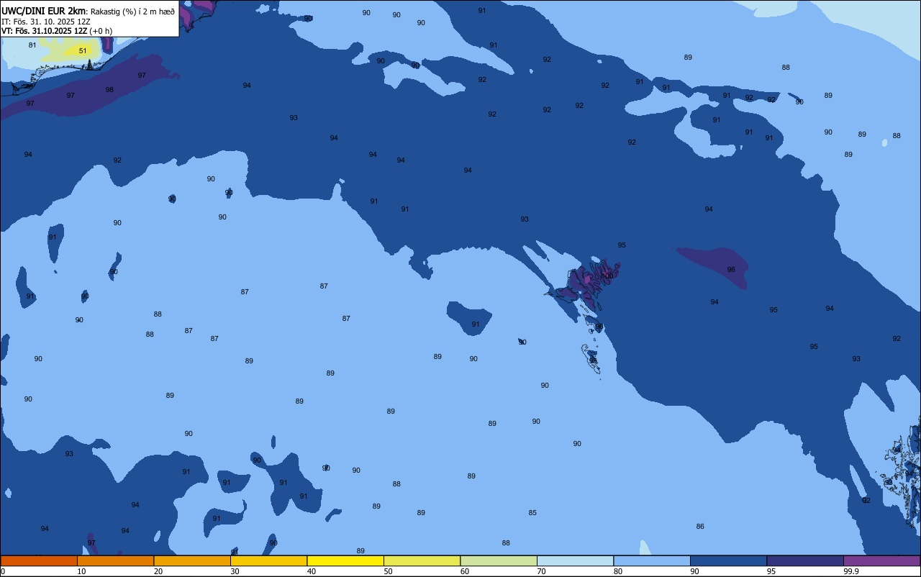
Task: Click the 'VT: Fös. 31.10.2025 12Z (+0 h)' line
Action: tap(58, 31)
